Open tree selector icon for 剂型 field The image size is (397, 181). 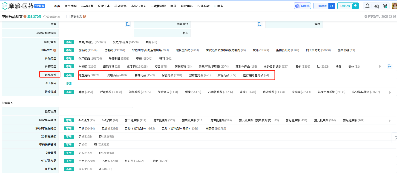pyautogui.click(x=128, y=24)
